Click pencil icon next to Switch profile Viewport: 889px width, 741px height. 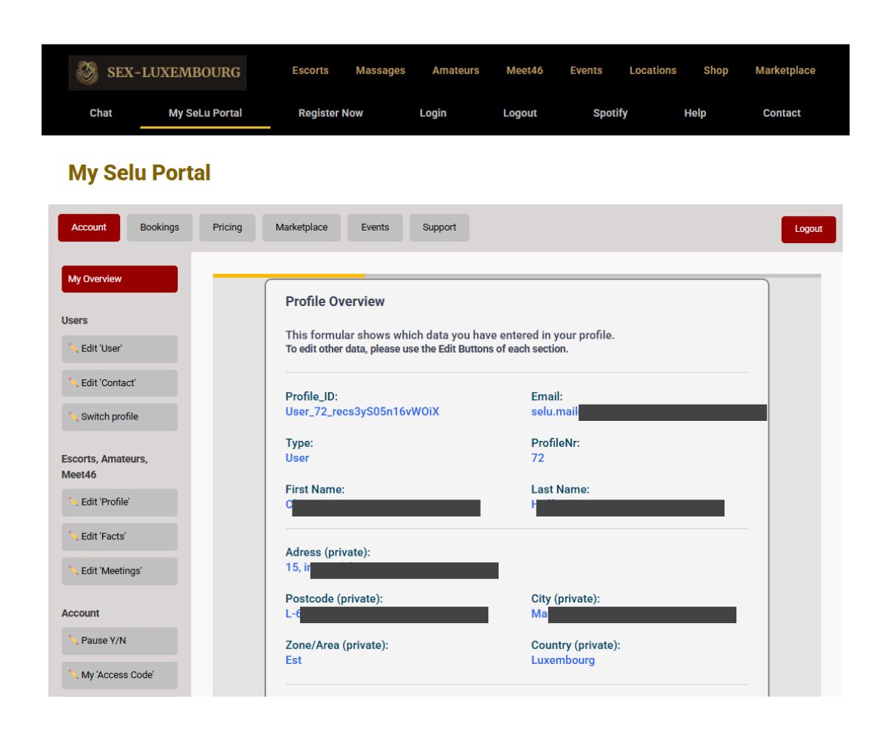(x=73, y=416)
